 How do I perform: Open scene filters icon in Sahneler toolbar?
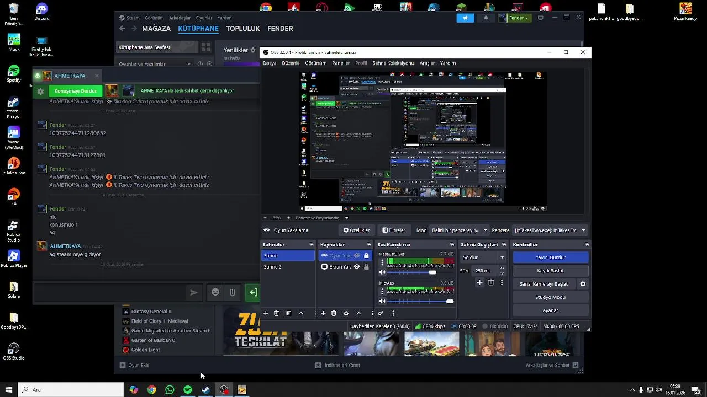pyautogui.click(x=288, y=313)
